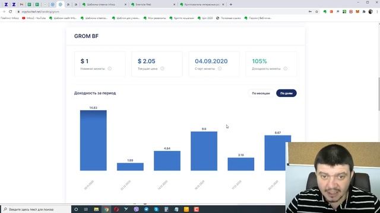
Task: Close the Evernote Web tab
Action: click(174, 4)
